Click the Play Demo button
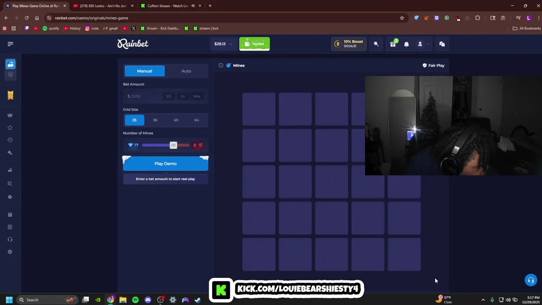542x305 pixels. 166,164
